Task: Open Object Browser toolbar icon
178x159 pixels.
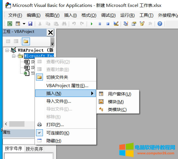Action: 142,24
